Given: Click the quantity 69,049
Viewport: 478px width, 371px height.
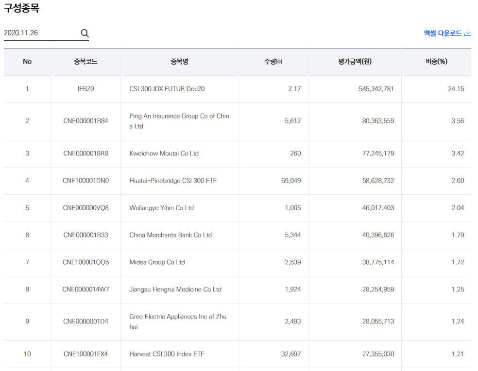Looking at the screenshot, I should point(291,181).
